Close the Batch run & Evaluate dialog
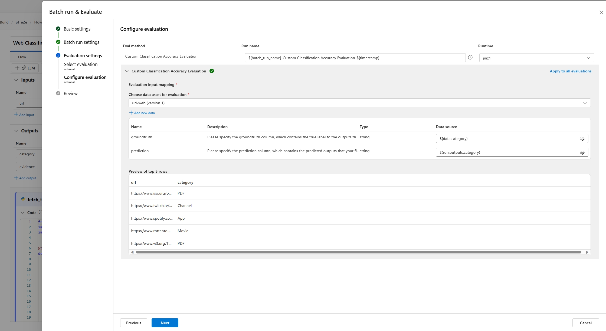Image resolution: width=606 pixels, height=331 pixels. click(x=601, y=12)
